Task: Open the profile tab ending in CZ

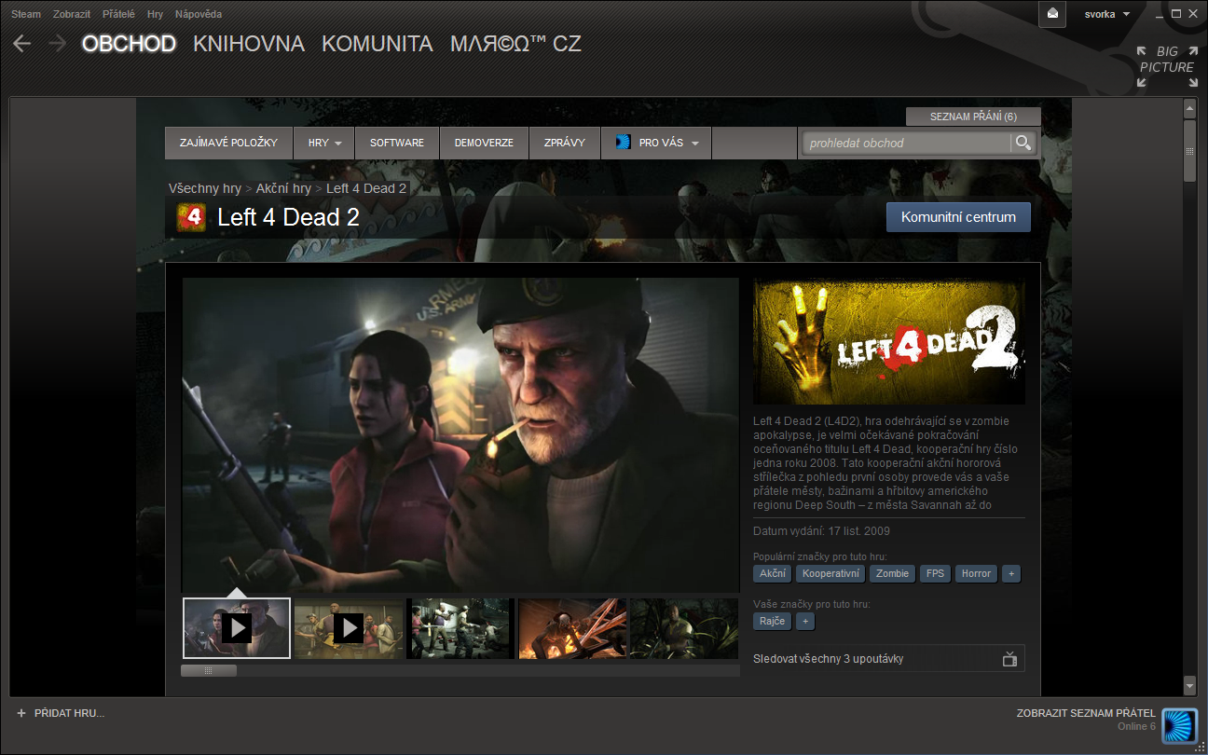Action: pos(515,44)
